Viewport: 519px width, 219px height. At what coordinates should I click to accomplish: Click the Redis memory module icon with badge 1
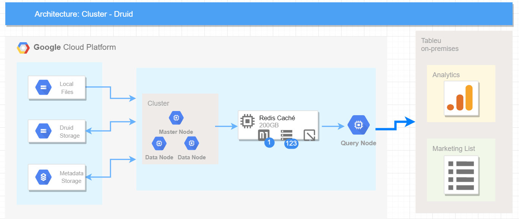click(x=264, y=135)
